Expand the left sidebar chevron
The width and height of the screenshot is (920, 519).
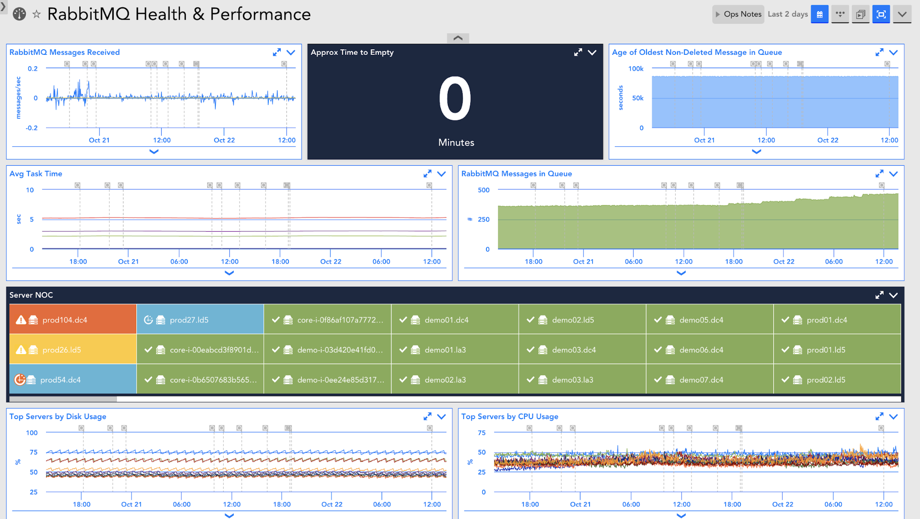coord(3,6)
